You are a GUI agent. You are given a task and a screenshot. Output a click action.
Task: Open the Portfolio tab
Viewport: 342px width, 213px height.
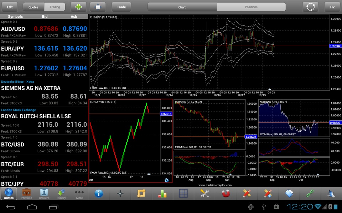pos(26,194)
